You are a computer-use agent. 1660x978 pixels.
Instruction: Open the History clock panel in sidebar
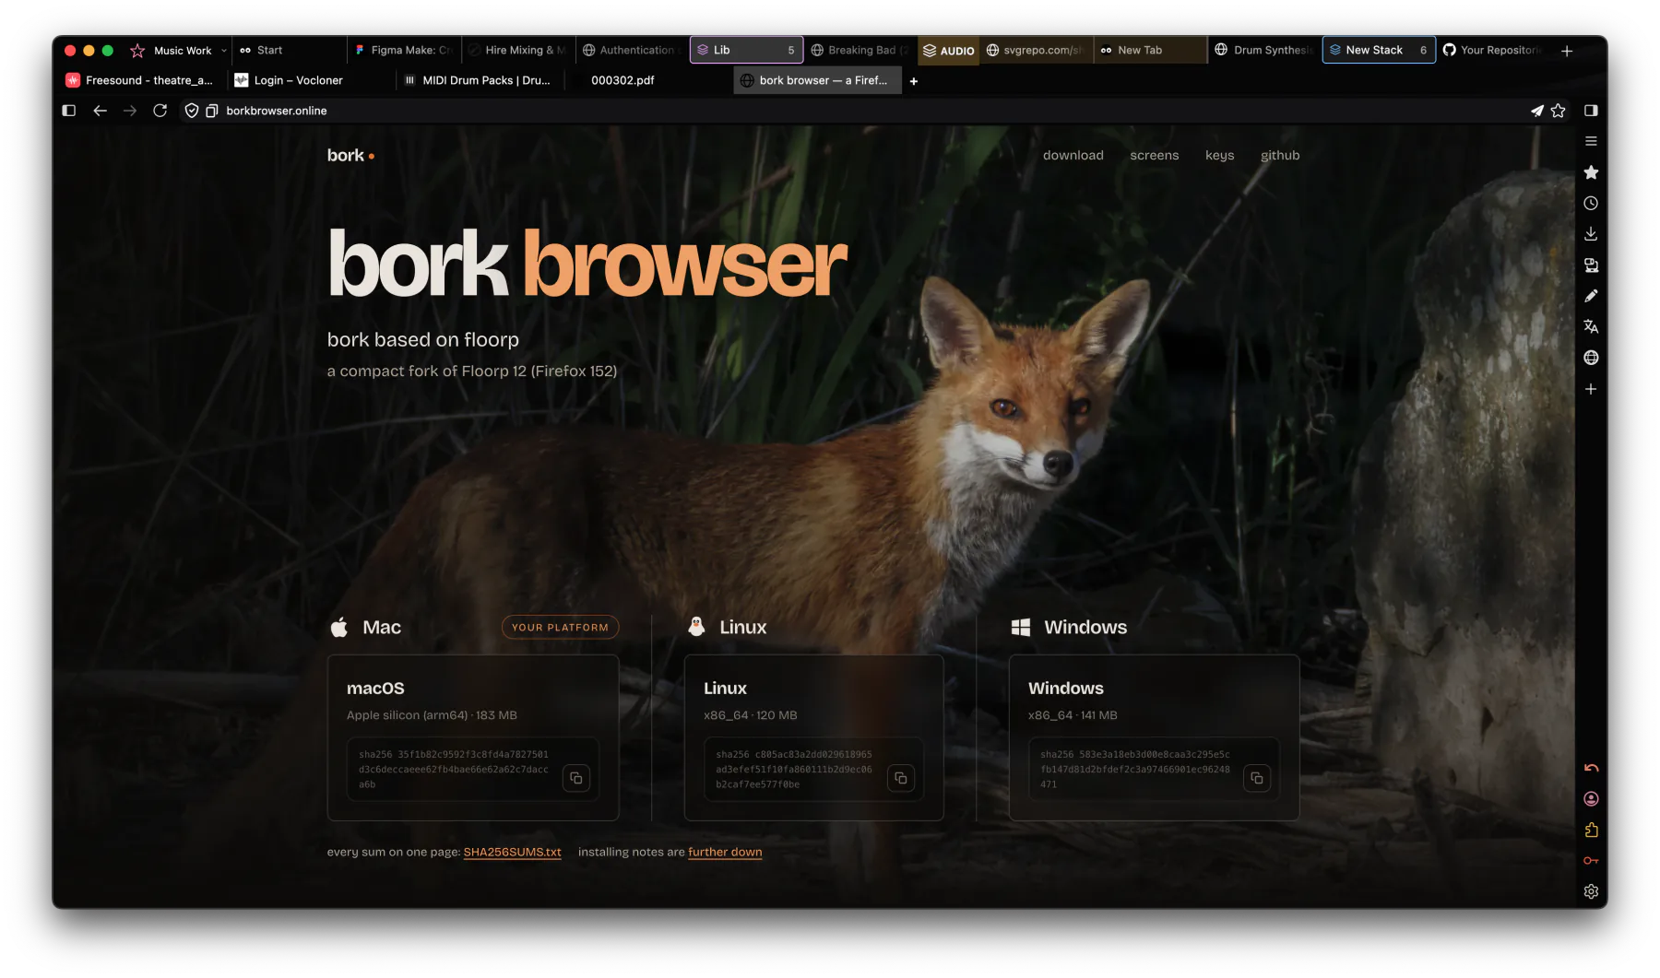click(x=1591, y=203)
